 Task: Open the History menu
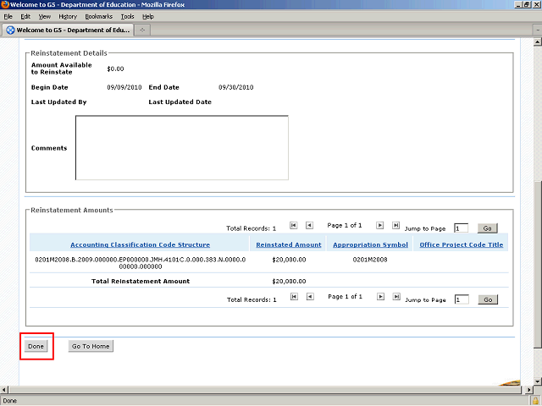[x=68, y=16]
